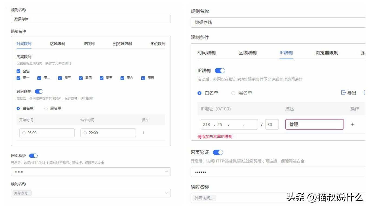Select 黑名单 radio under the IP address list
This screenshot has height=208, width=370.
[x=233, y=93]
